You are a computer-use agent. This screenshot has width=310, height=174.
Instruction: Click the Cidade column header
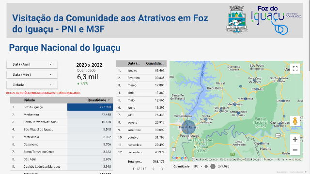29,100
